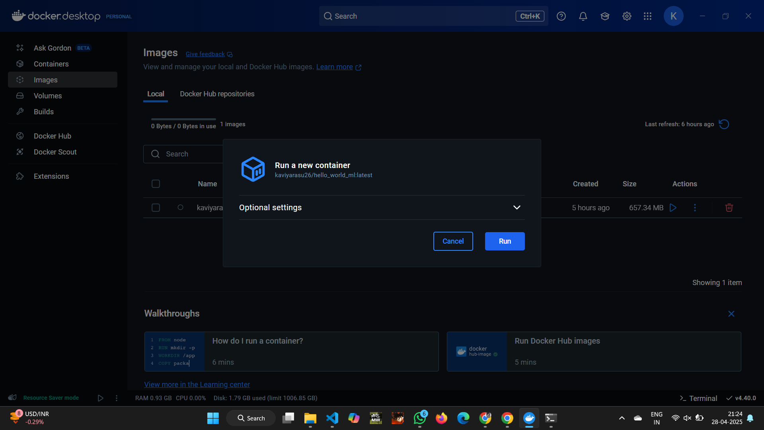
Task: Open the help question-mark icon
Action: [561, 16]
